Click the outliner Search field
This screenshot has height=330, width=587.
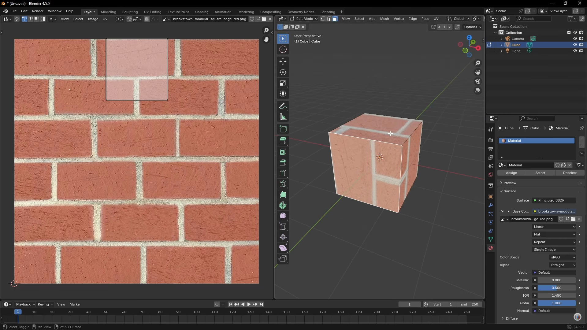click(x=533, y=19)
